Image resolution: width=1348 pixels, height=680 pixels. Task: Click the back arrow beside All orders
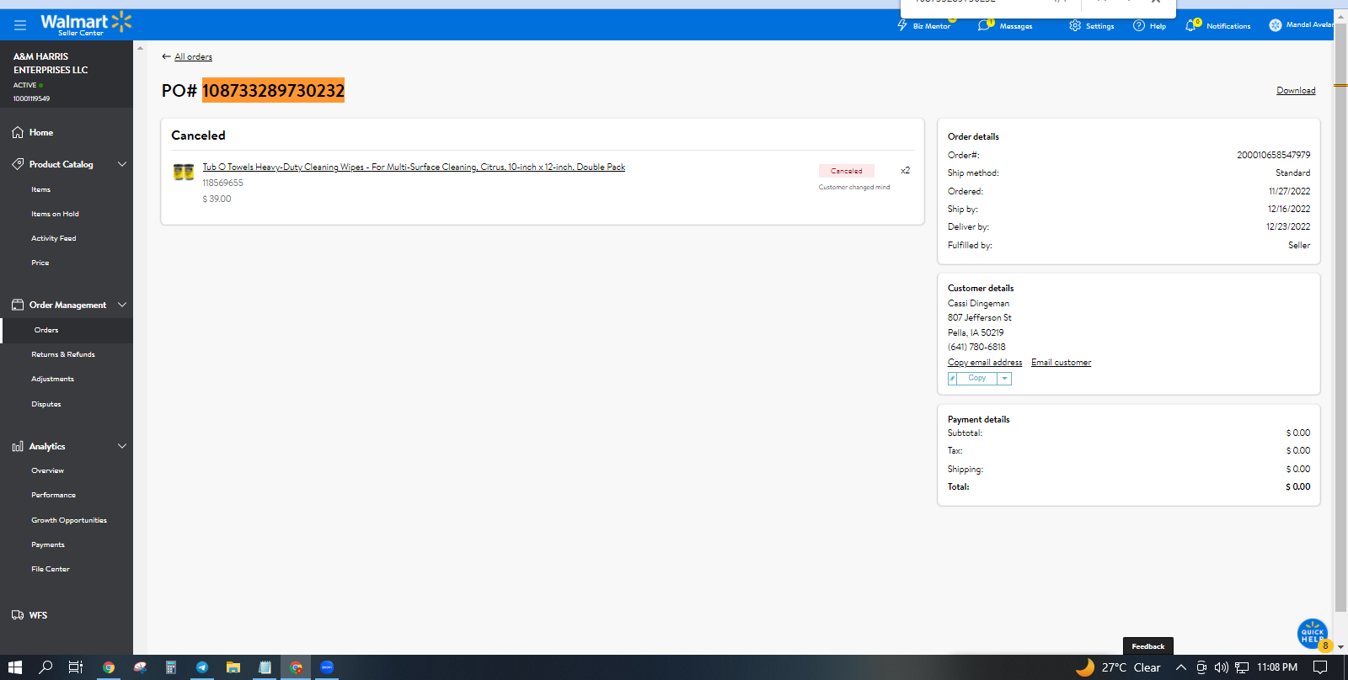point(166,56)
